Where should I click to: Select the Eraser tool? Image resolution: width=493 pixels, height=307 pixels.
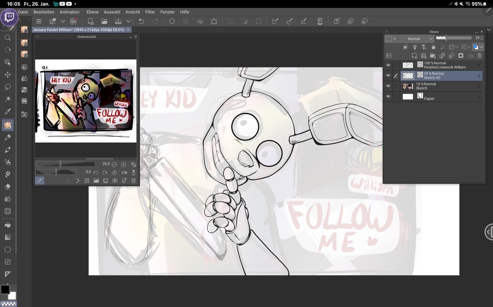coord(7,186)
